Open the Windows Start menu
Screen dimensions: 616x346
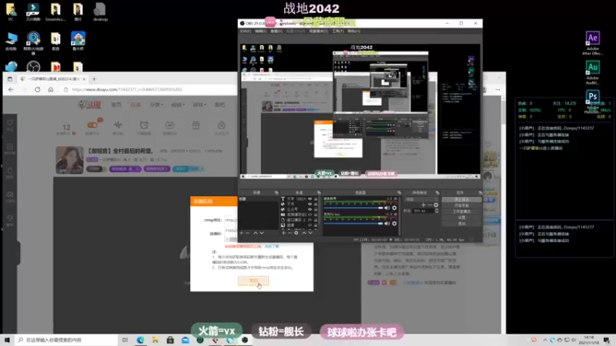coord(7,340)
